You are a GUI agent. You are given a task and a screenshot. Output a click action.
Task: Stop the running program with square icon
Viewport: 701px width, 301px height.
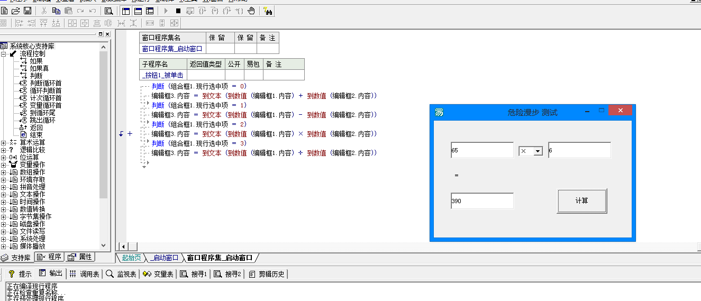click(x=178, y=11)
